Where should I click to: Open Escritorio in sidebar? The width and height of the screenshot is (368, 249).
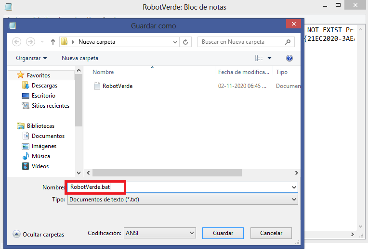coord(43,96)
